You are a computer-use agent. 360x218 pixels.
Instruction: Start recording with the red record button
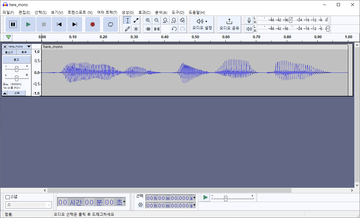(92, 24)
